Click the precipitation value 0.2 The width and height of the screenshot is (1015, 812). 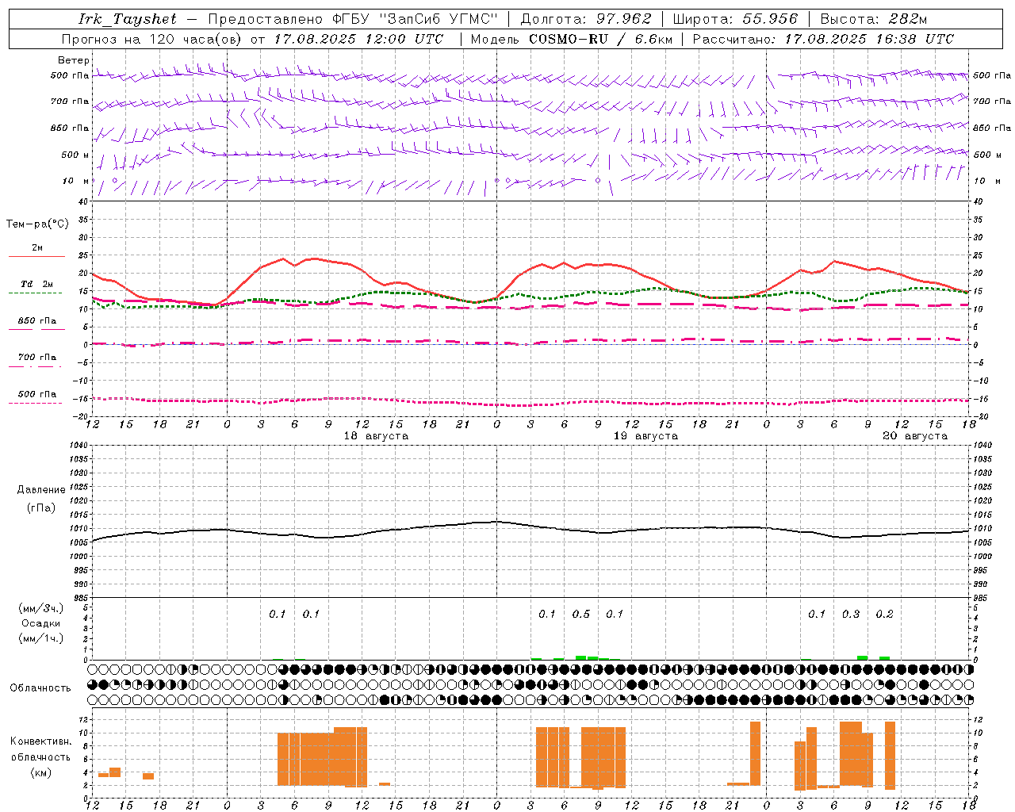click(x=885, y=614)
